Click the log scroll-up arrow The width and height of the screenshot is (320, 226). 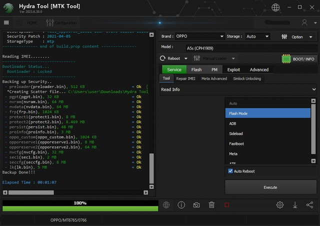151,35
